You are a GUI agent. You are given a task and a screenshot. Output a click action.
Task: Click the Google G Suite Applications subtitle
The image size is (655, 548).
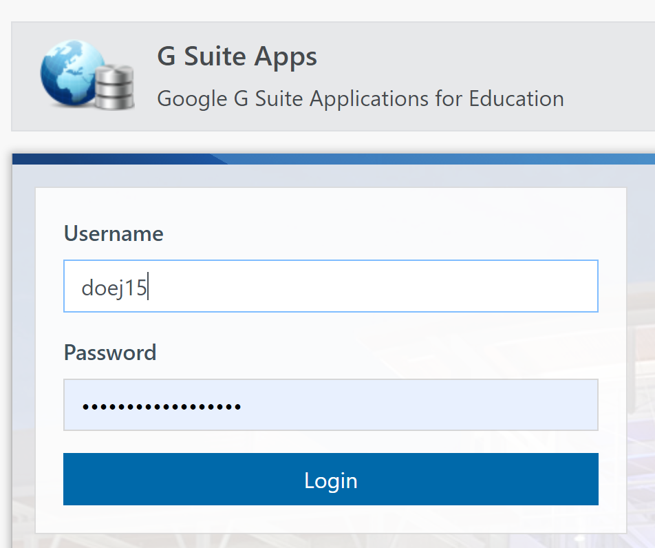coord(361,100)
